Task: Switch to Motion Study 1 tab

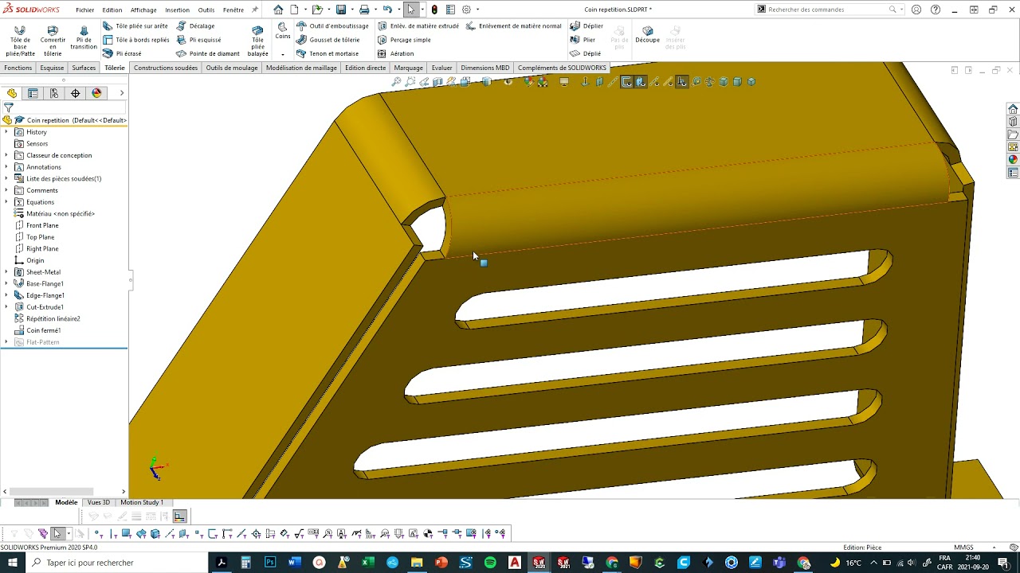Action: click(x=142, y=502)
